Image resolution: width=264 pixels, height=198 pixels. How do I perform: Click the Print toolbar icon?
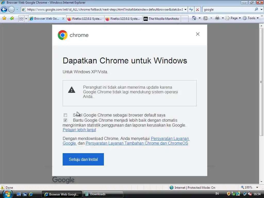[x=217, y=18]
